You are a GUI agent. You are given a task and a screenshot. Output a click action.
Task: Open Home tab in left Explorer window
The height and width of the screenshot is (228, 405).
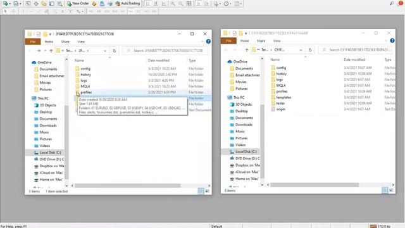(49, 42)
